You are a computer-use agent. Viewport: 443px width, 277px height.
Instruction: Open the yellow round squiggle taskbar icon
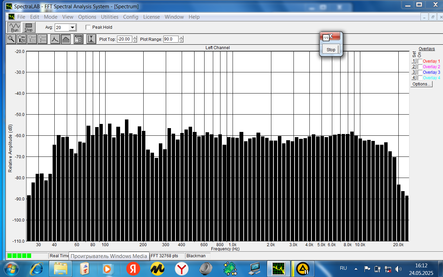[x=157, y=268]
